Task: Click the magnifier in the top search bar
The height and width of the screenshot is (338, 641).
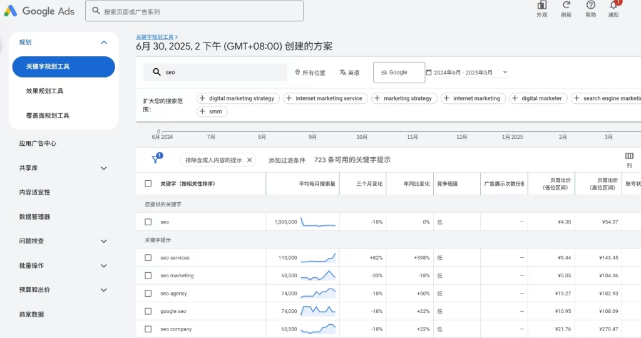Action: 96,11
